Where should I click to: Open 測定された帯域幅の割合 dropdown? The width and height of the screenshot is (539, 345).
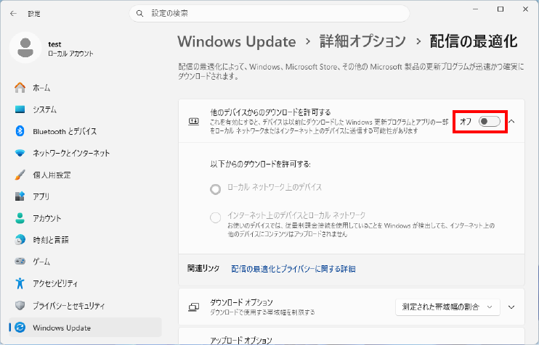point(447,307)
